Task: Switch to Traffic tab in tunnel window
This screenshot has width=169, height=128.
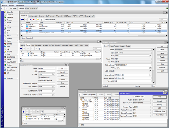Action: point(128,46)
